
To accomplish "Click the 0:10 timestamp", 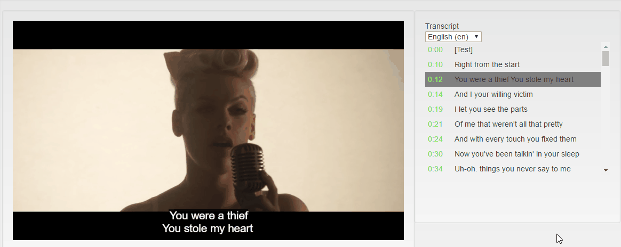I will (x=435, y=64).
